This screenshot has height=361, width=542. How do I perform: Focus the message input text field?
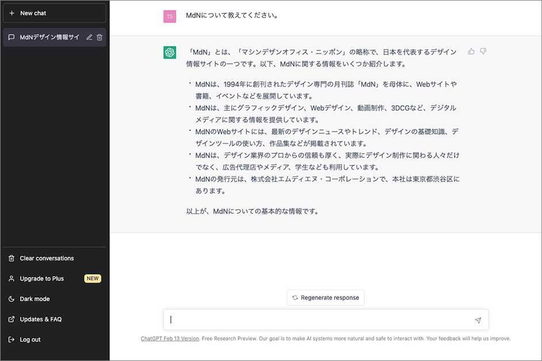pos(319,320)
